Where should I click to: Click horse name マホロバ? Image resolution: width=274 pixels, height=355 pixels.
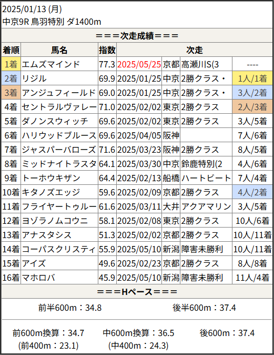click(x=38, y=278)
